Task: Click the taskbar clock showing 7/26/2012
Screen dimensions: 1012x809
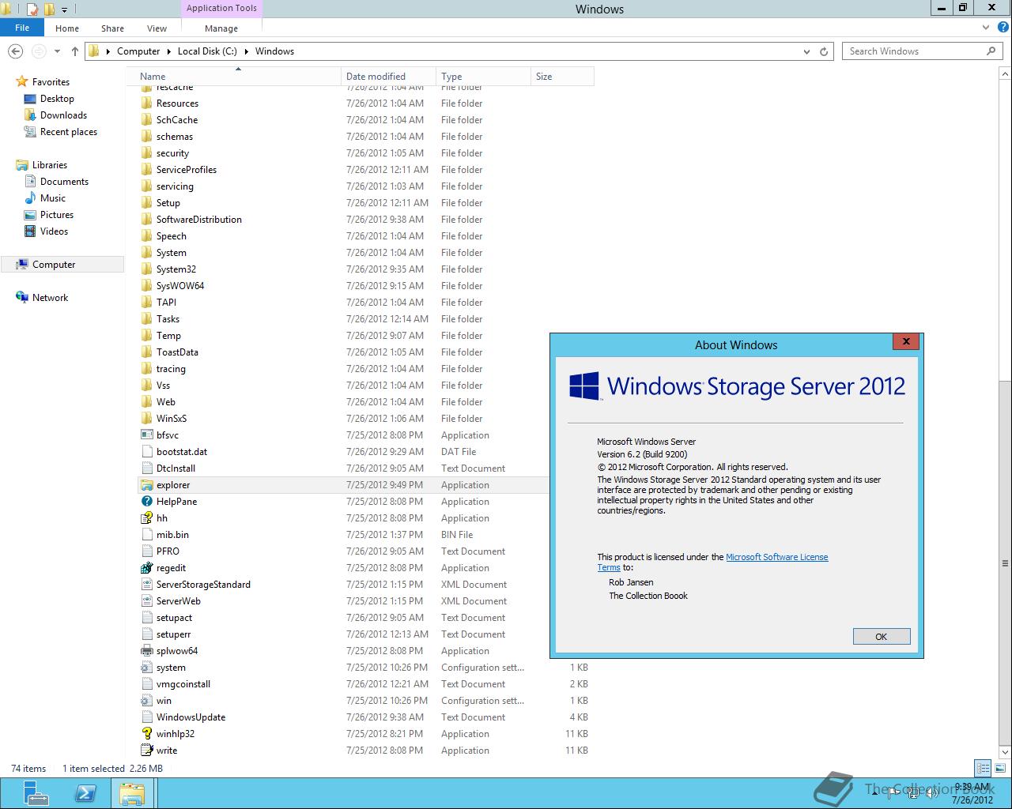Action: click(972, 793)
